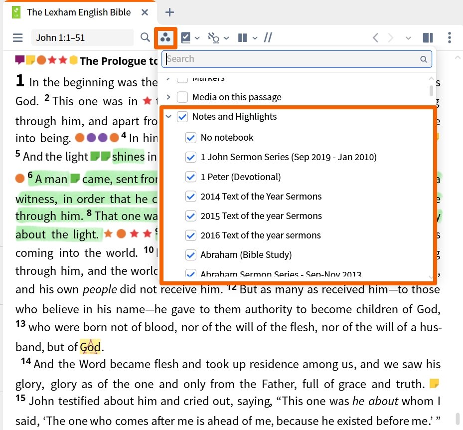Click the green note icon after 'A man'

[x=75, y=178]
